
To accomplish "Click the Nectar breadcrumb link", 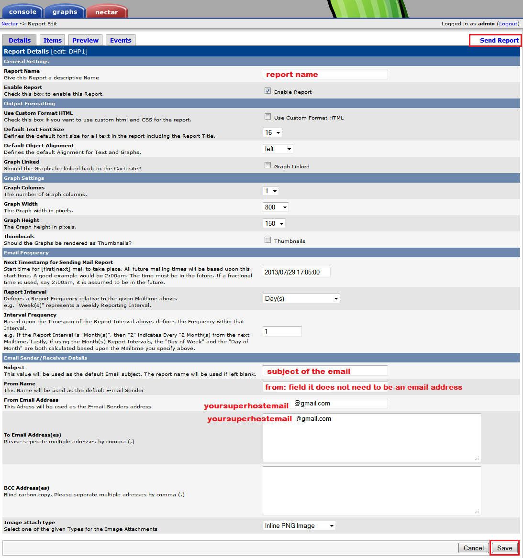I will 10,23.
